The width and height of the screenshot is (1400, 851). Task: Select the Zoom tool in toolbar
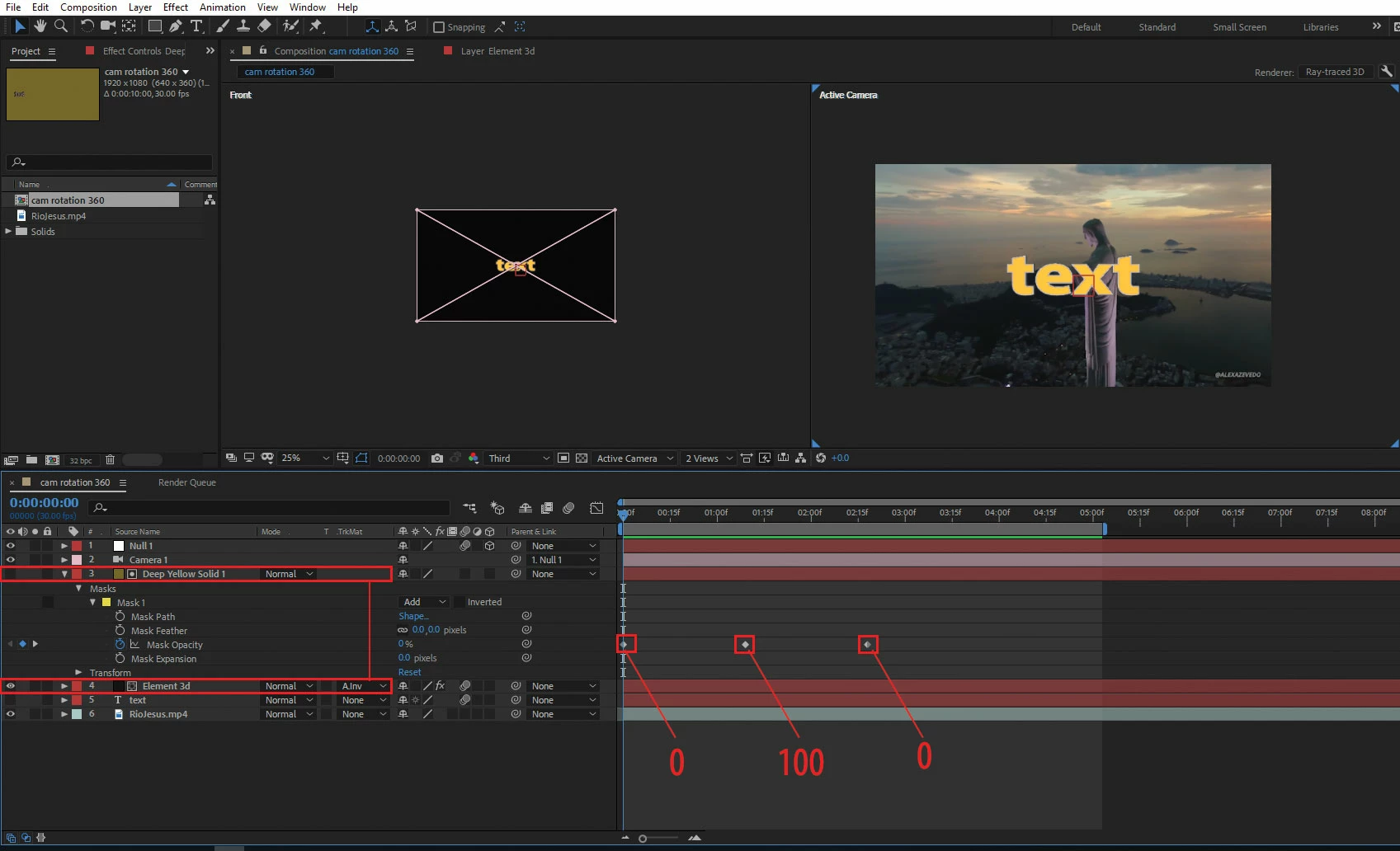[60, 26]
